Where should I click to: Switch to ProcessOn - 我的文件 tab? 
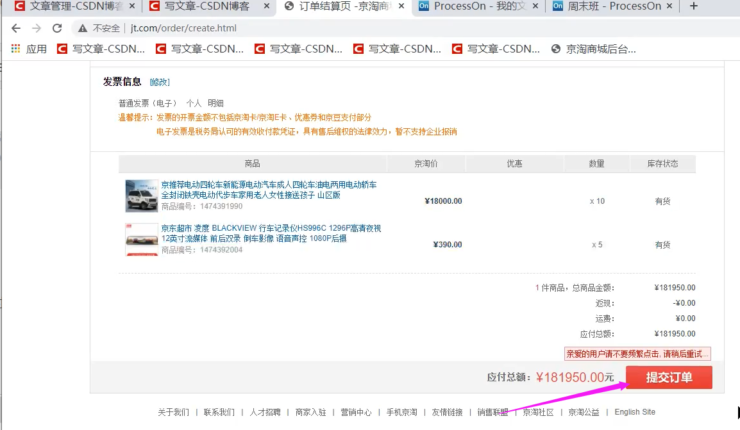[480, 6]
